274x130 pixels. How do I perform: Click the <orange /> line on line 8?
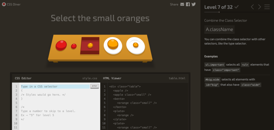pyautogui.click(x=125, y=115)
